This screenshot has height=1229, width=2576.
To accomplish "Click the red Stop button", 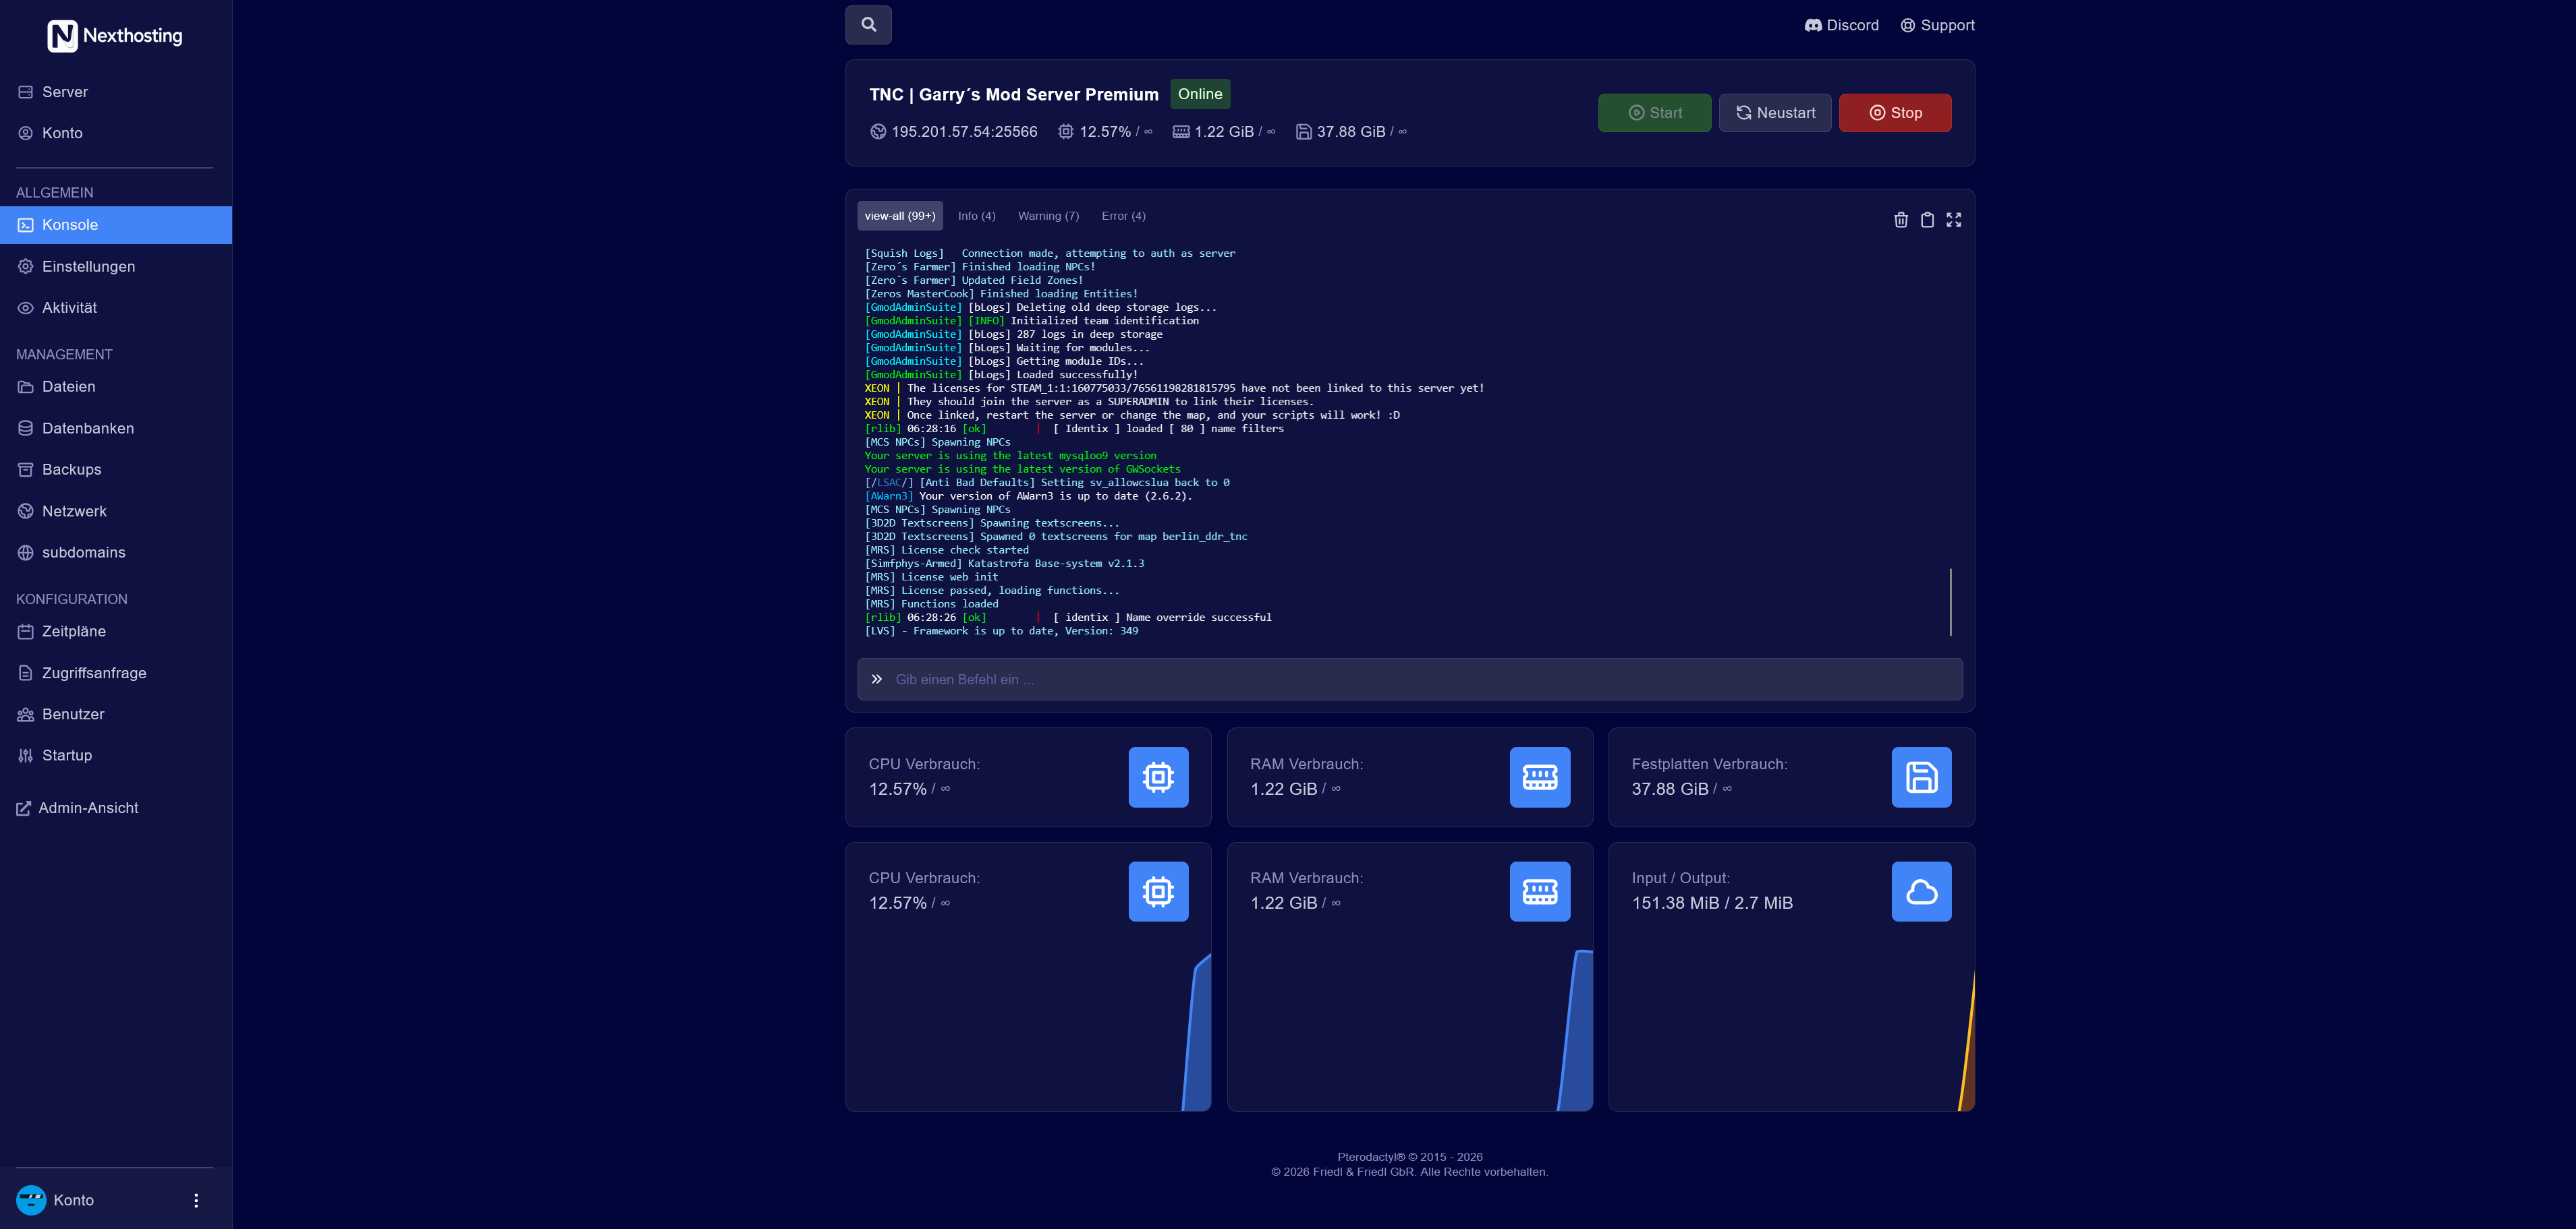I will coord(1894,113).
